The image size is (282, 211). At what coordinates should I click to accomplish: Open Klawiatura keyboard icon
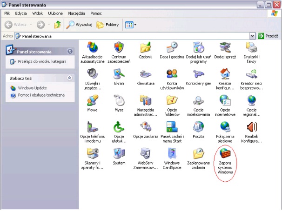[145, 74]
